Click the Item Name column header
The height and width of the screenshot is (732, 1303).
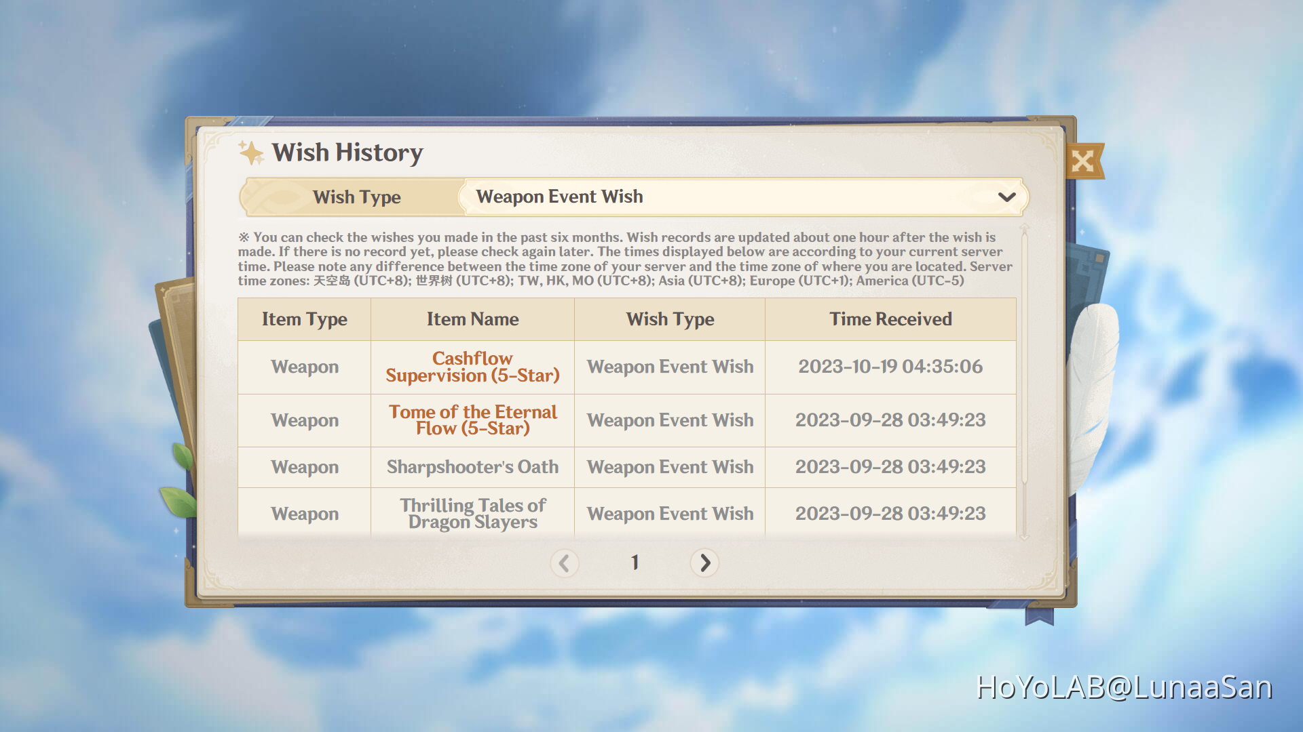472,319
